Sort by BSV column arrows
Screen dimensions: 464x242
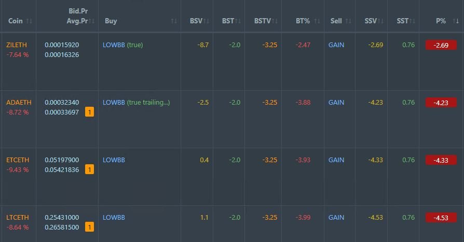click(206, 21)
